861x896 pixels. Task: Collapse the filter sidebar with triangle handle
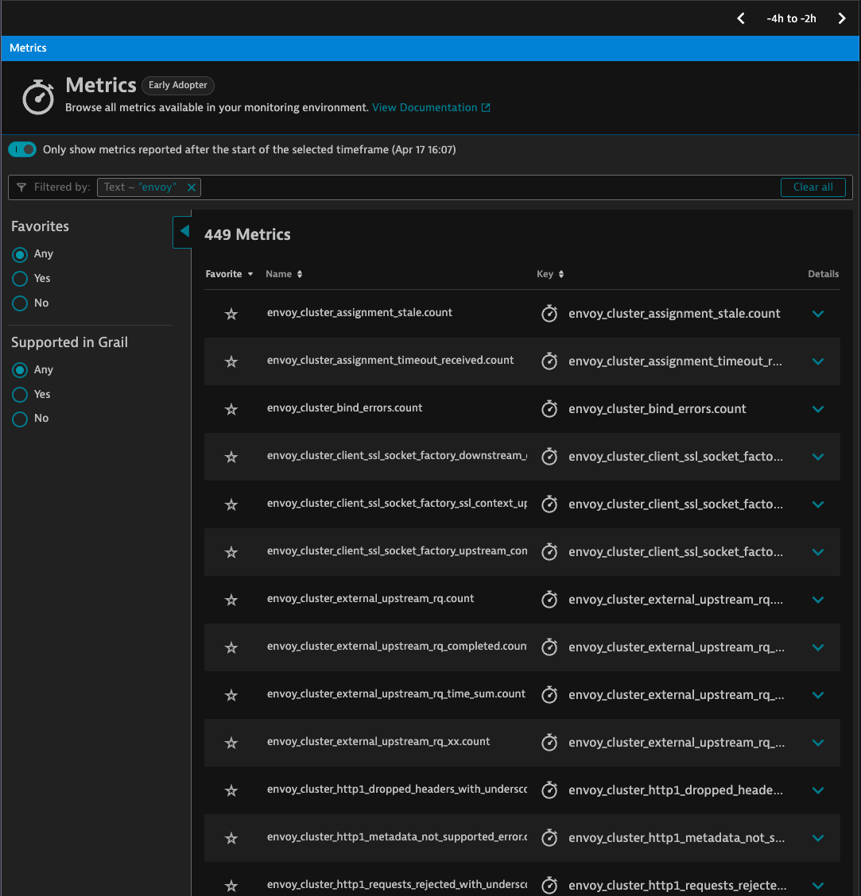[x=184, y=231]
